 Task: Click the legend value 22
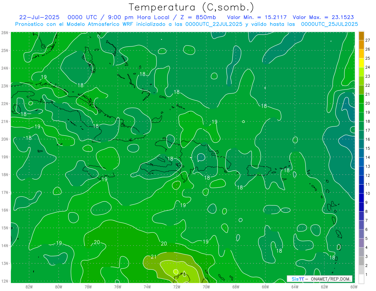[368, 85]
